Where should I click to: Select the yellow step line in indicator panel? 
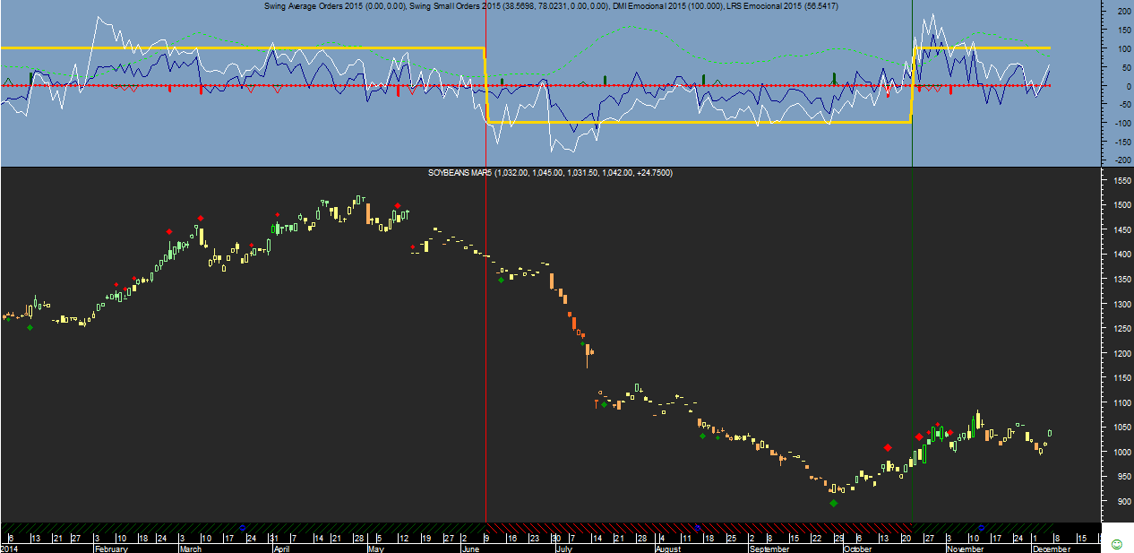tap(699, 122)
